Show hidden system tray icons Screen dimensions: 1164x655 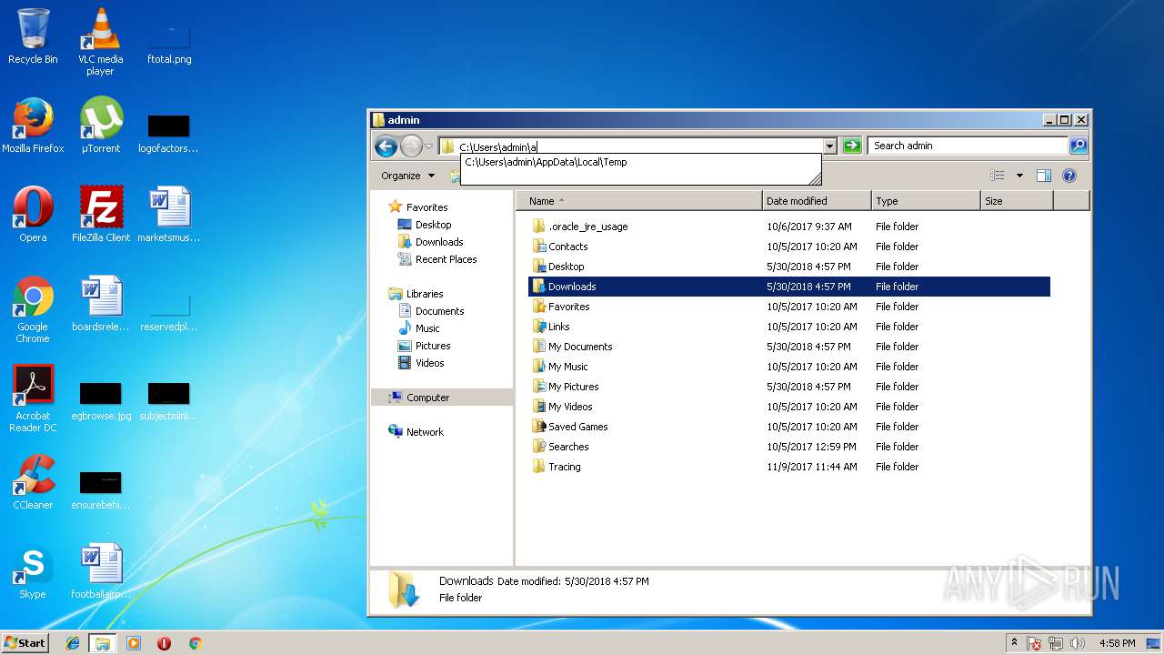pyautogui.click(x=1015, y=643)
